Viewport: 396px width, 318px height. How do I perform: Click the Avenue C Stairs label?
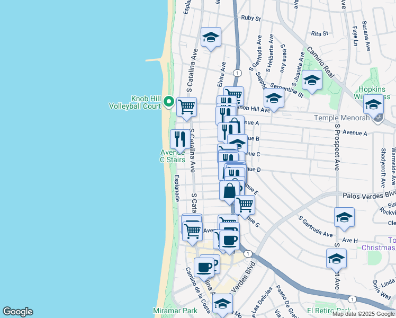tap(173, 155)
